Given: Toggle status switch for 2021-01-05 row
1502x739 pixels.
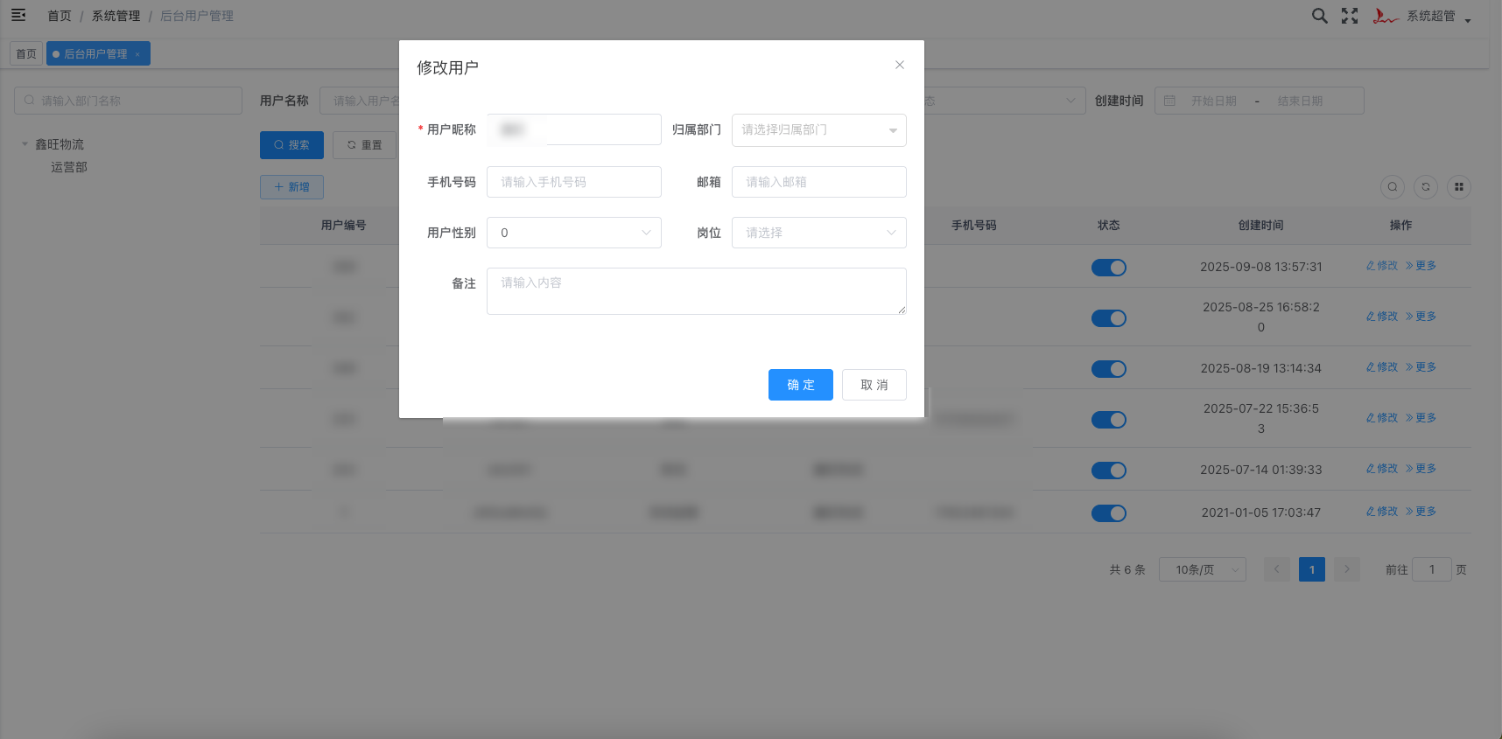Looking at the screenshot, I should tap(1109, 513).
